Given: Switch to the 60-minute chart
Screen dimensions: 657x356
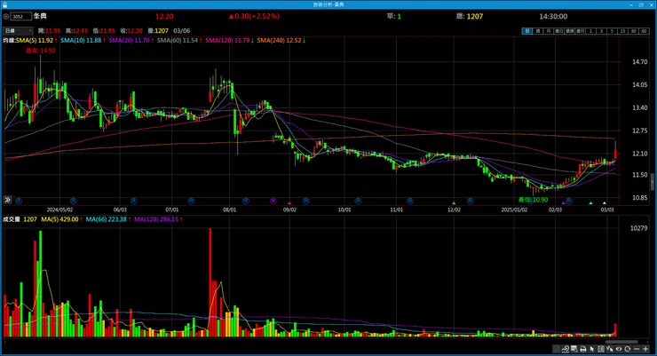Looking at the screenshot, I should (644, 31).
